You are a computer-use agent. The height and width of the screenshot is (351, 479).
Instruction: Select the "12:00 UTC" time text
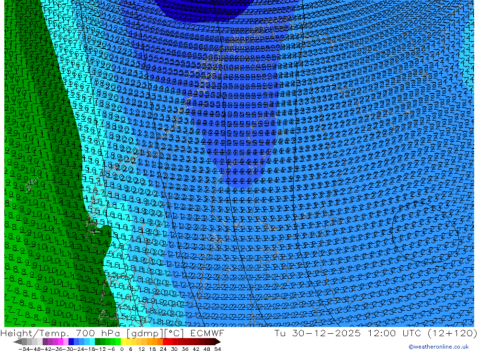click(394, 333)
